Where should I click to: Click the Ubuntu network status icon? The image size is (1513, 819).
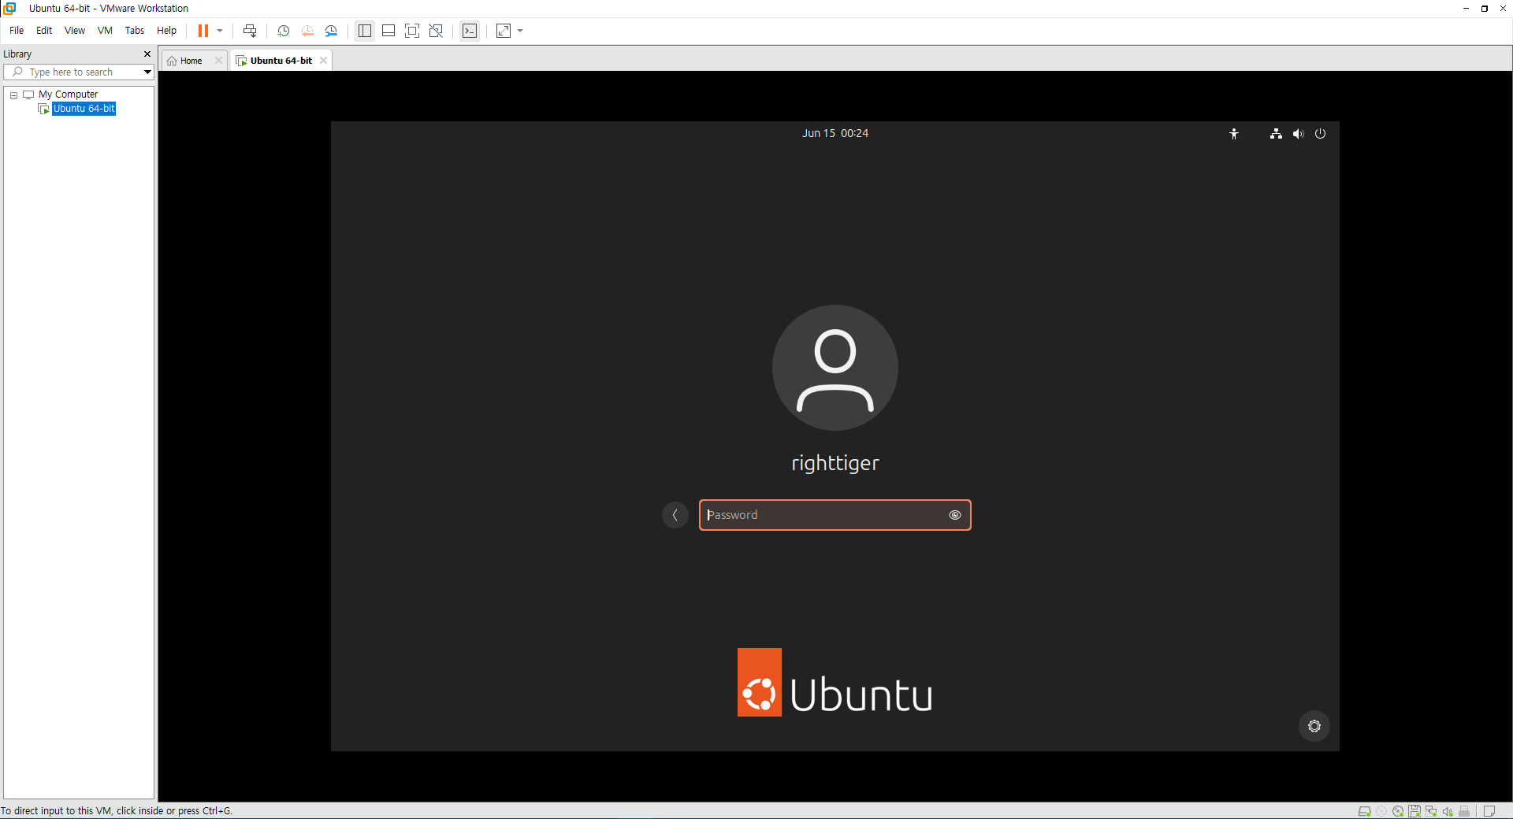coord(1276,134)
